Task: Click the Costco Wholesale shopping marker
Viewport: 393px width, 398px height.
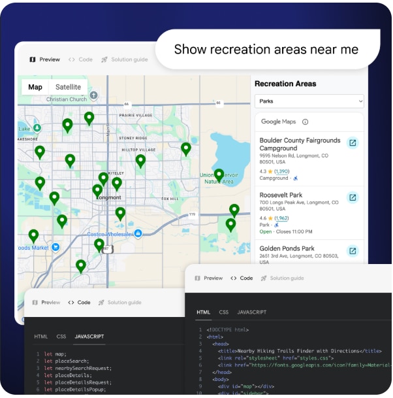Action: (138, 233)
